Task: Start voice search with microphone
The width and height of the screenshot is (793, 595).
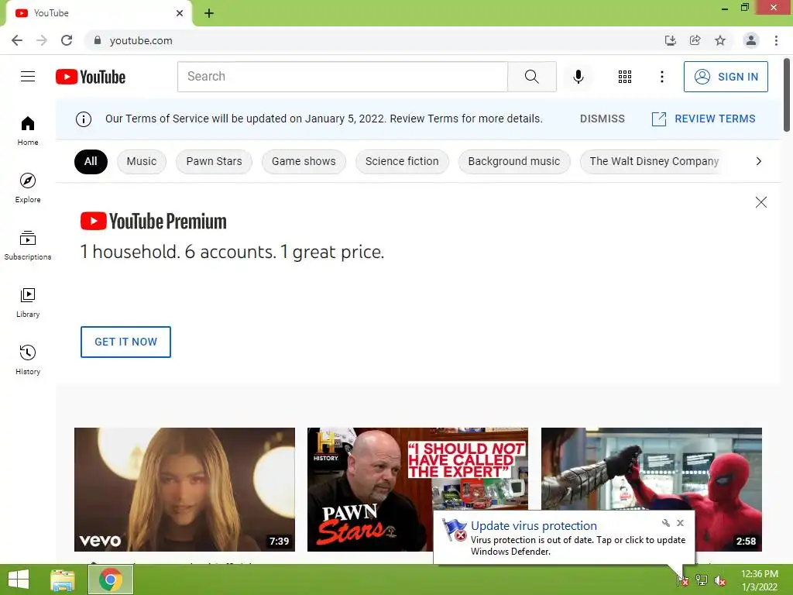Action: pos(578,77)
